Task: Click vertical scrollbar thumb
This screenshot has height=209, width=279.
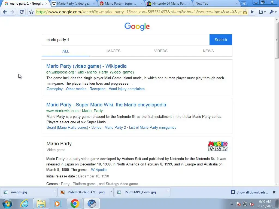Action: point(277,40)
